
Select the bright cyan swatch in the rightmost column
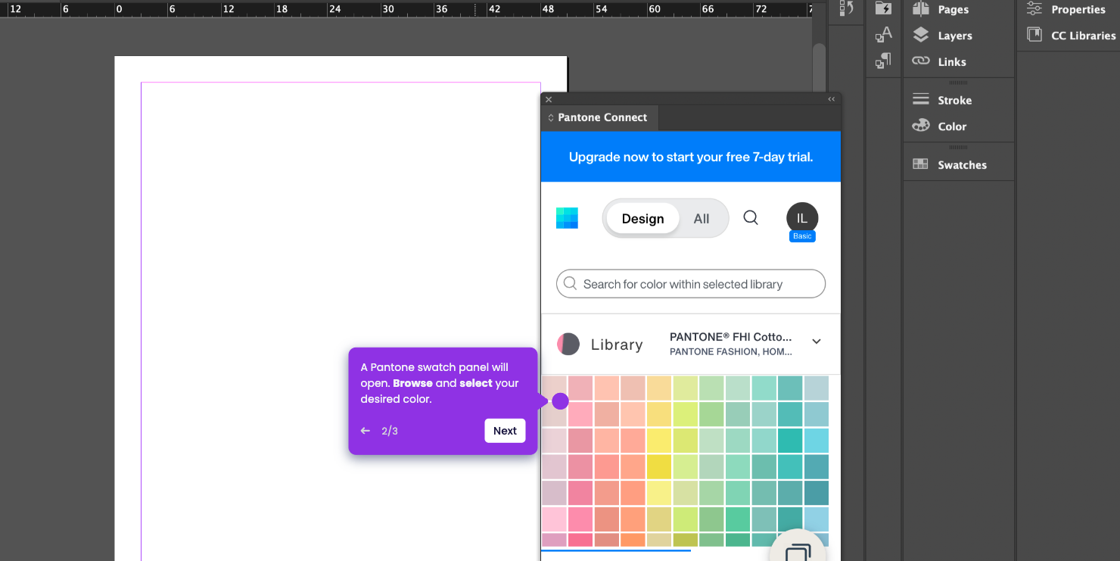[x=817, y=441]
